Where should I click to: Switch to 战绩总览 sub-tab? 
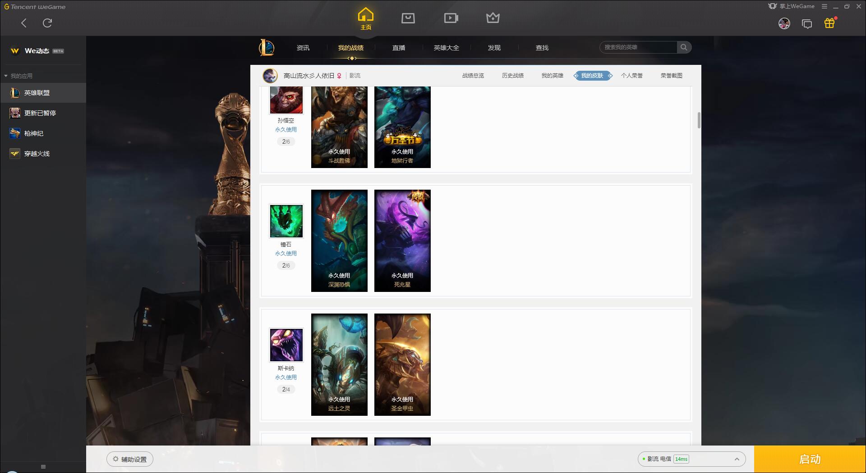pos(473,76)
